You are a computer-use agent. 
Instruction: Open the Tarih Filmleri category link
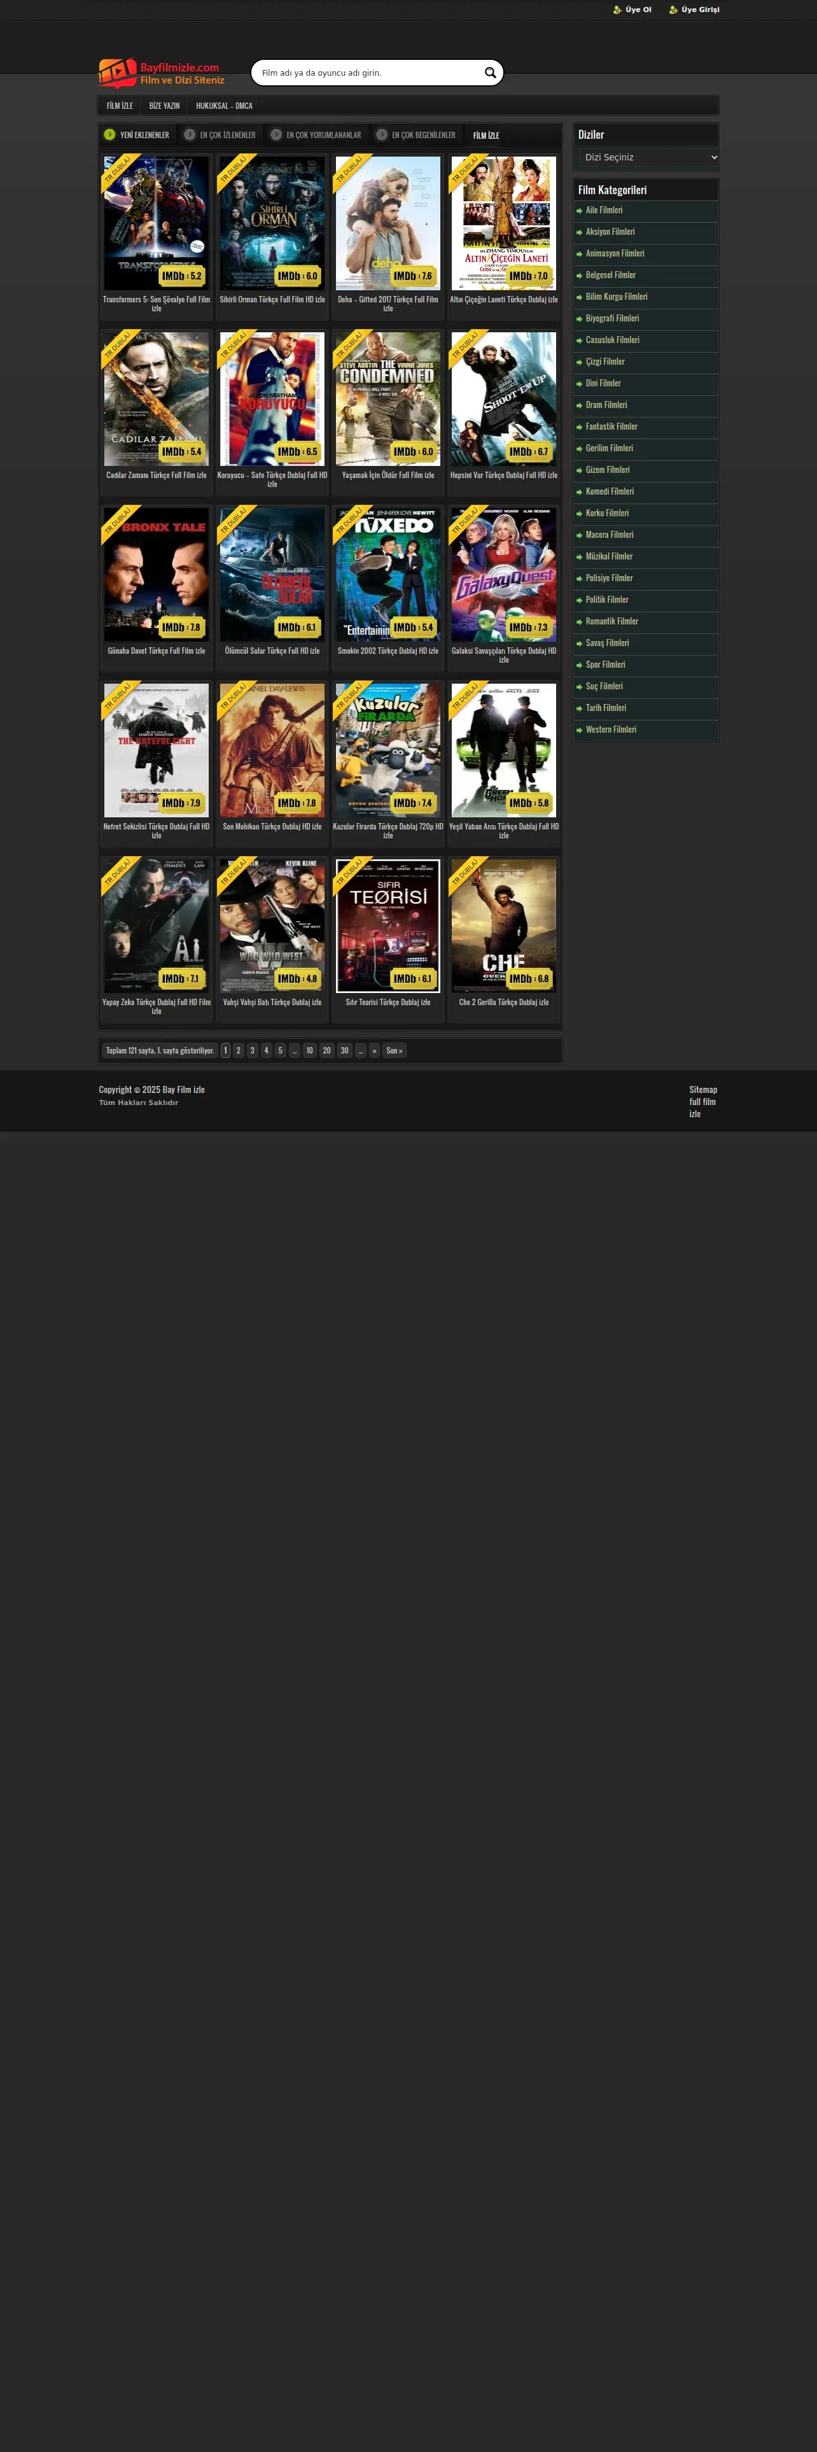pyautogui.click(x=606, y=708)
